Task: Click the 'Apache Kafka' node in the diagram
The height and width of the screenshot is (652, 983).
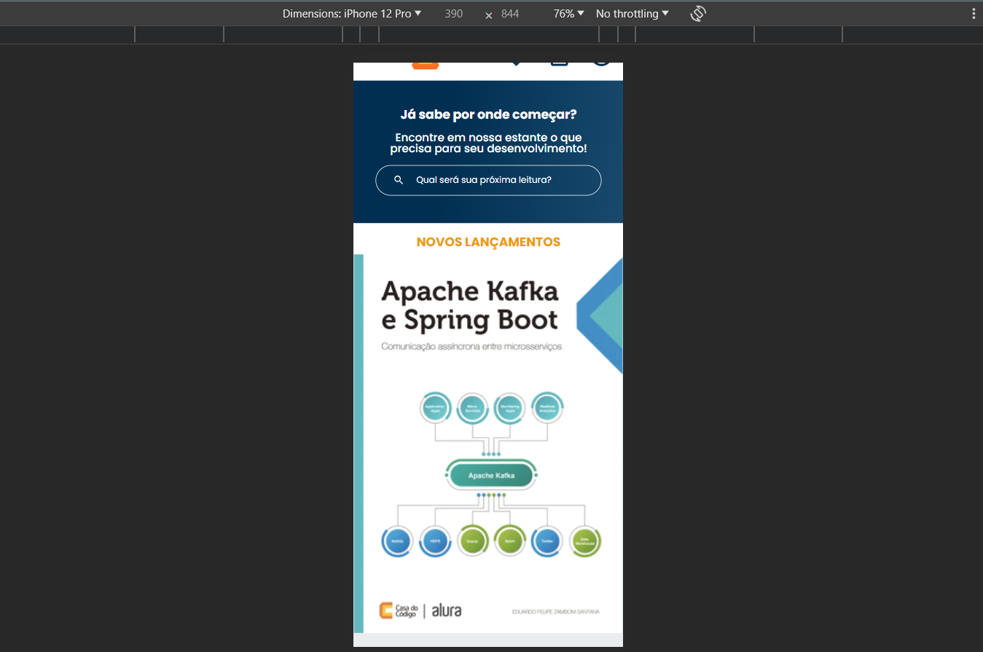Action: [491, 476]
